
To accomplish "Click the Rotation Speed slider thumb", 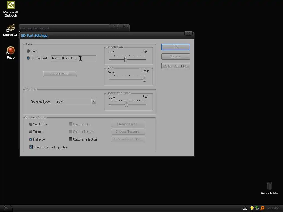I will click(x=127, y=104).
